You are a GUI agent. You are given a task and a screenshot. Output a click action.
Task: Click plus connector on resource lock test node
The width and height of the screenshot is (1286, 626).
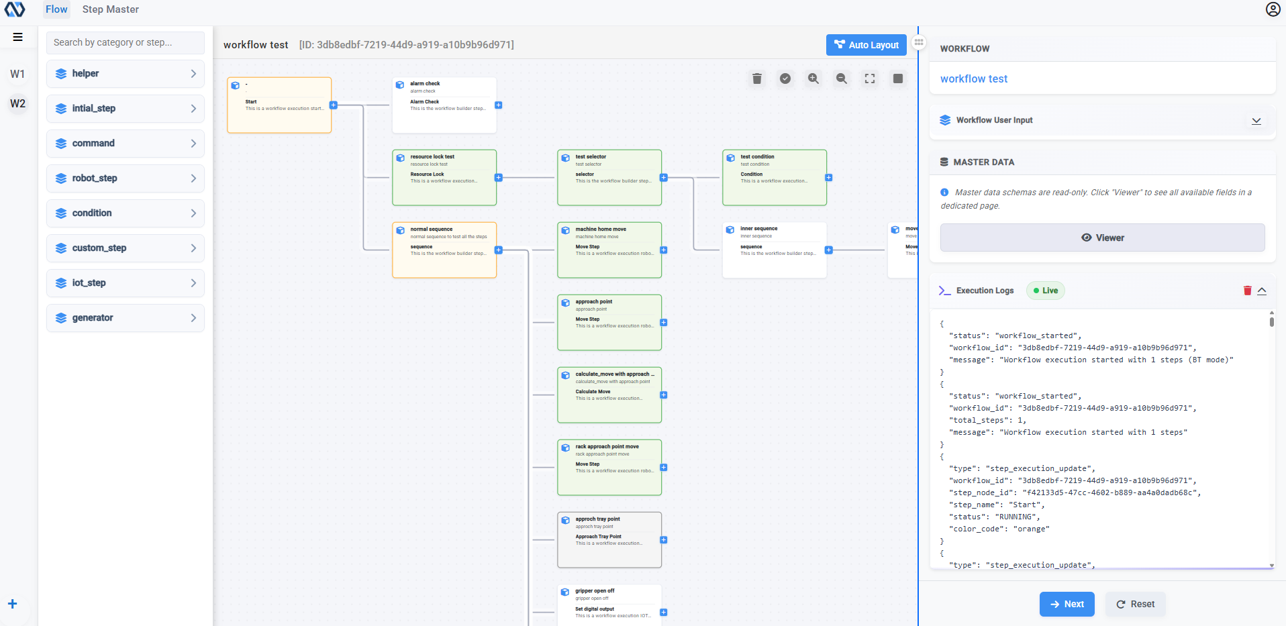pyautogui.click(x=499, y=178)
